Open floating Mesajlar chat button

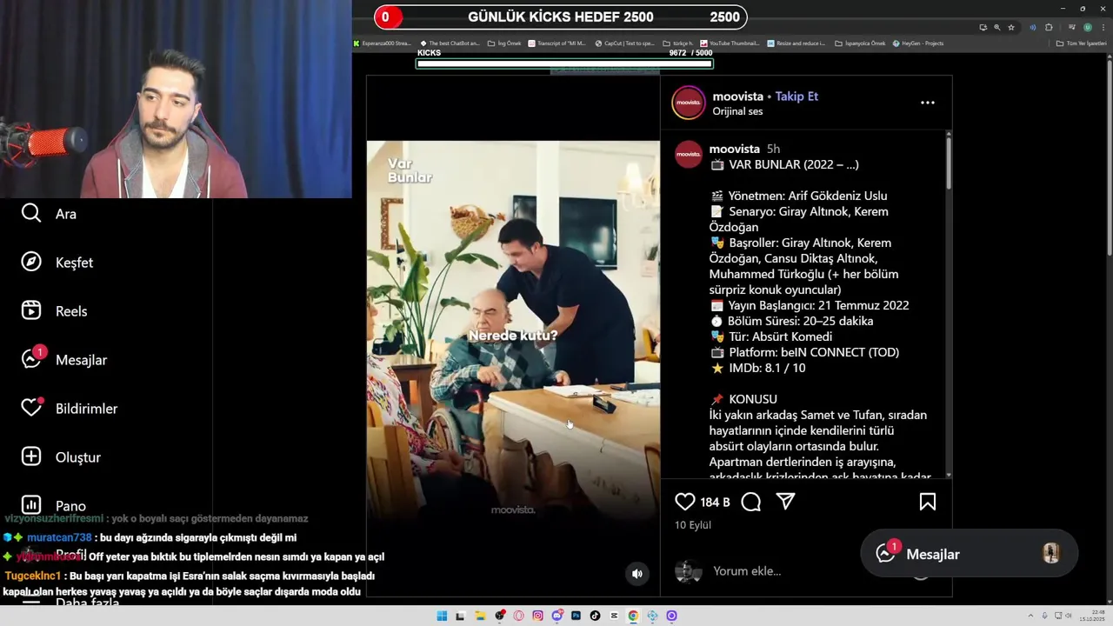[x=969, y=554]
